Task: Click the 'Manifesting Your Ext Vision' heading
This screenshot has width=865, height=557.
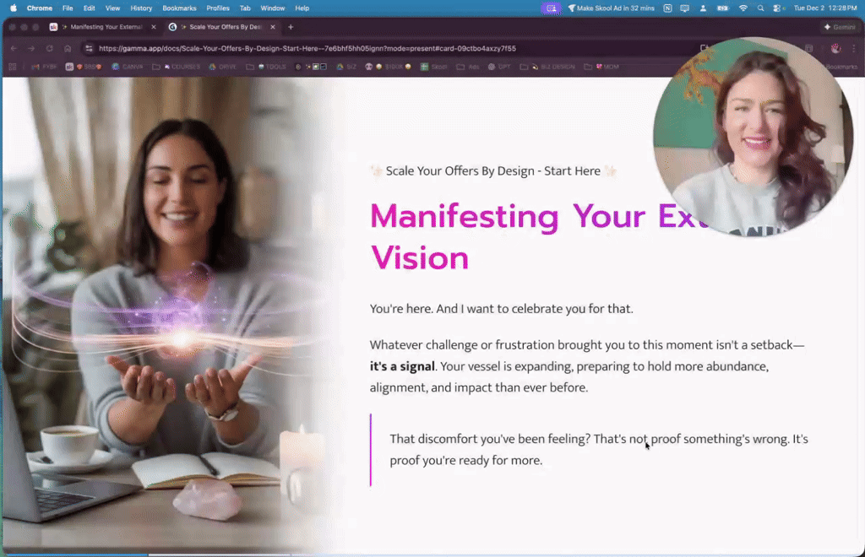Action: coord(534,237)
